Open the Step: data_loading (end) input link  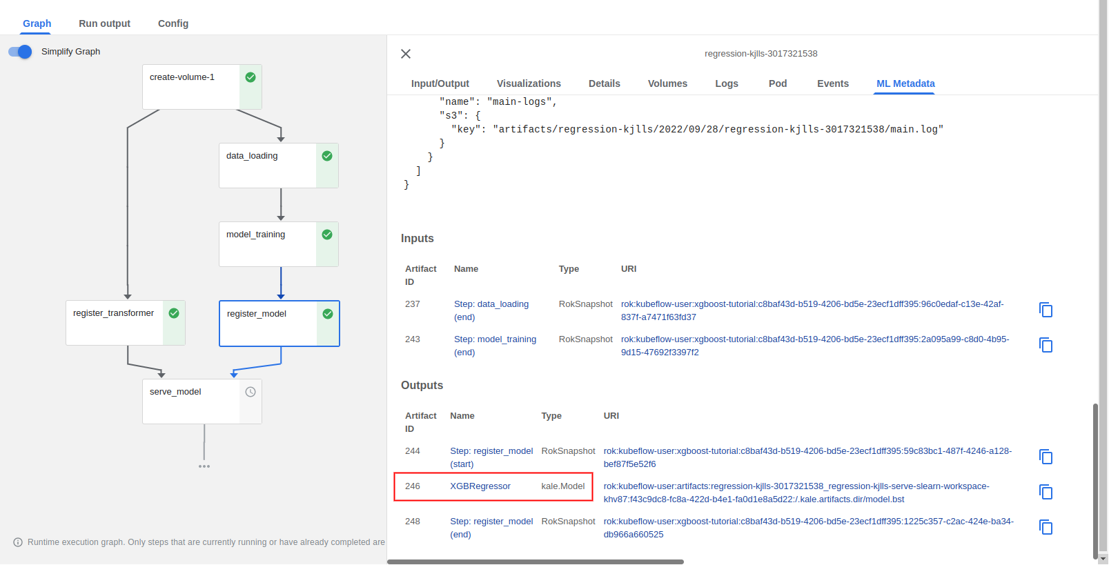pyautogui.click(x=491, y=310)
